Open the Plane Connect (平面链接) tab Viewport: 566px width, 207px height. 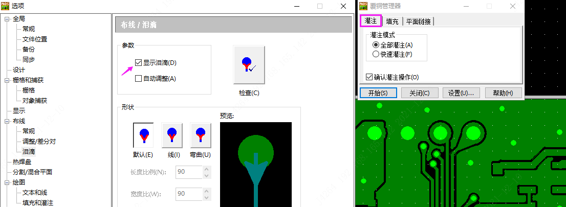[419, 21]
